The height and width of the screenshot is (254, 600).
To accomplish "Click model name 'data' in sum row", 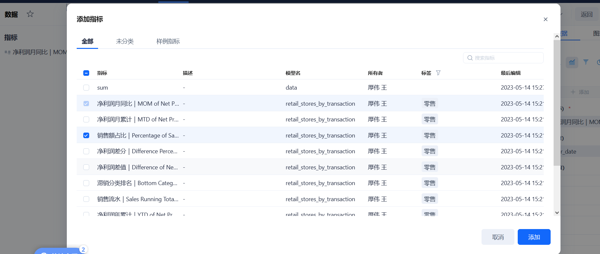I will [x=291, y=88].
